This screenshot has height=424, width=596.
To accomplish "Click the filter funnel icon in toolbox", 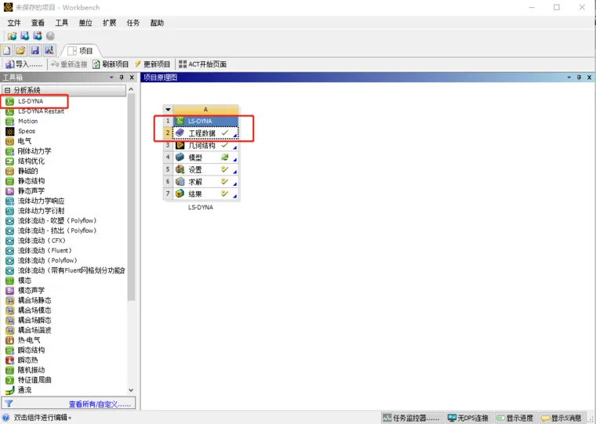I will tap(9, 404).
